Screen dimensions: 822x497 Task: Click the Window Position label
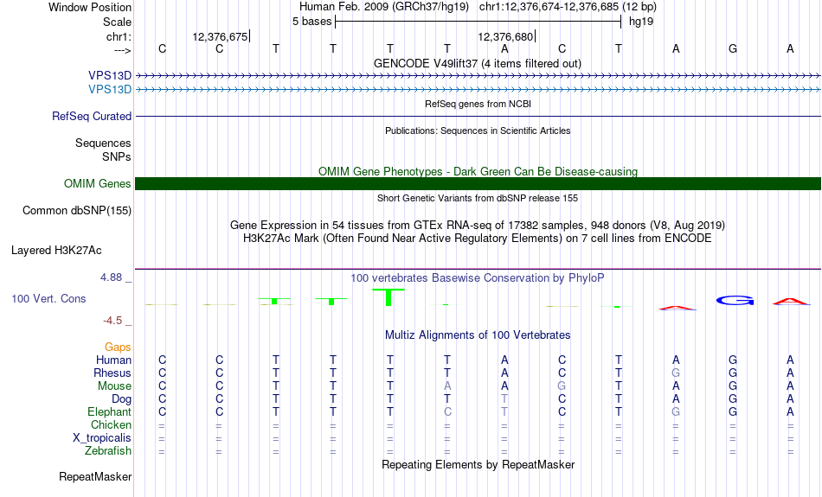click(x=90, y=7)
